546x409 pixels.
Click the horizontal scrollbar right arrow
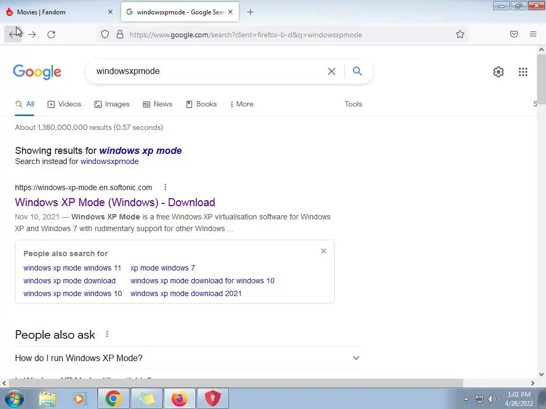[x=533, y=383]
